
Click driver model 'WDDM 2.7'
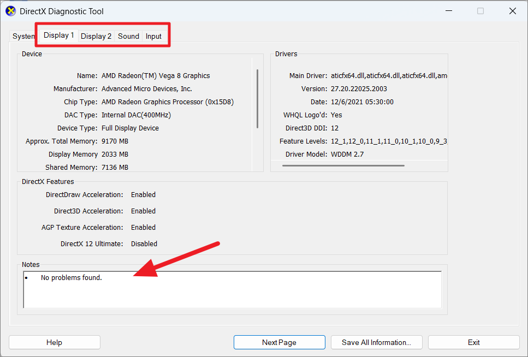coord(347,154)
